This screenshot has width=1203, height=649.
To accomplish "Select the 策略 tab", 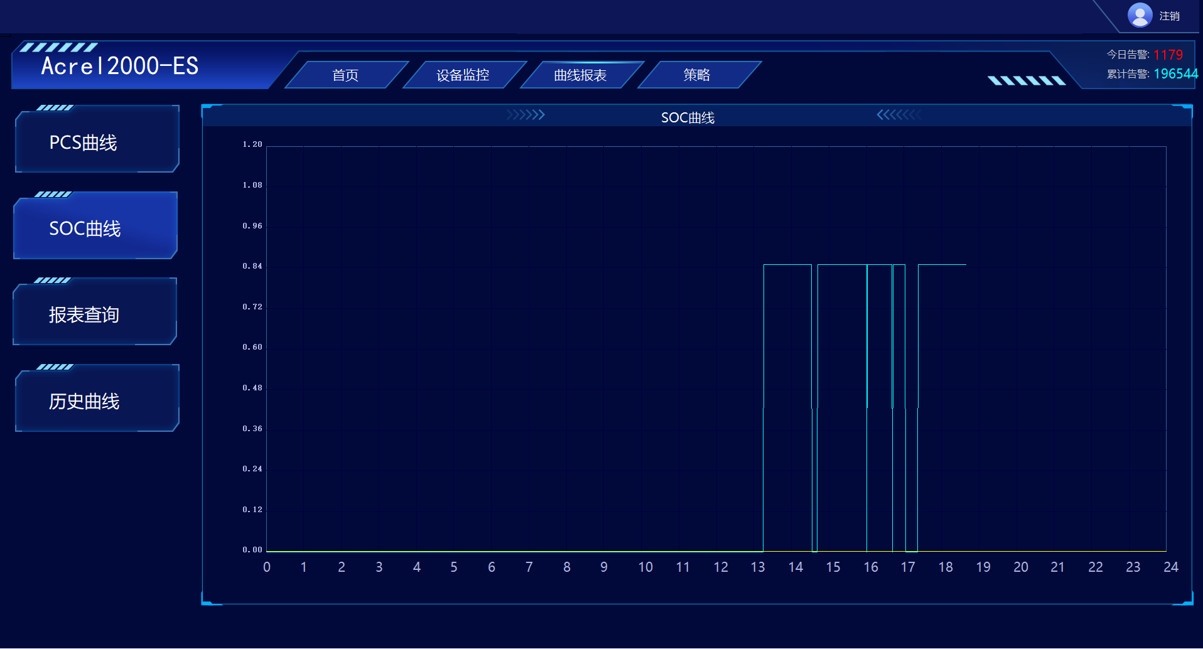I will [x=697, y=75].
